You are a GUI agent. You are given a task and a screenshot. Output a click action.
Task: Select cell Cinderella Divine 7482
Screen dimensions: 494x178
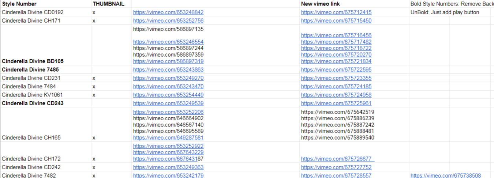tap(46, 175)
